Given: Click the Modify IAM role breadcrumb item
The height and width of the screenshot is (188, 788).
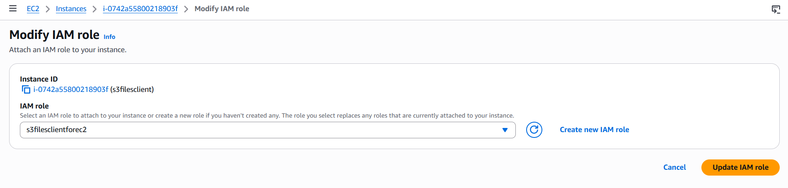Looking at the screenshot, I should [222, 9].
